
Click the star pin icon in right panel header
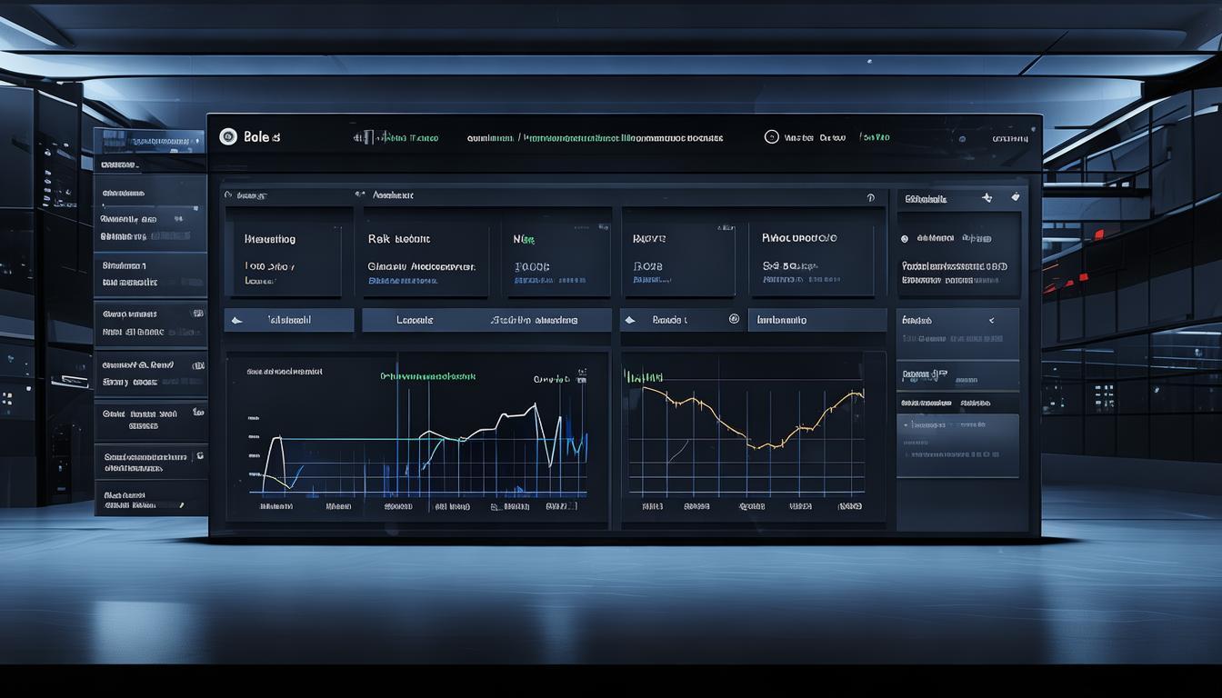point(987,197)
